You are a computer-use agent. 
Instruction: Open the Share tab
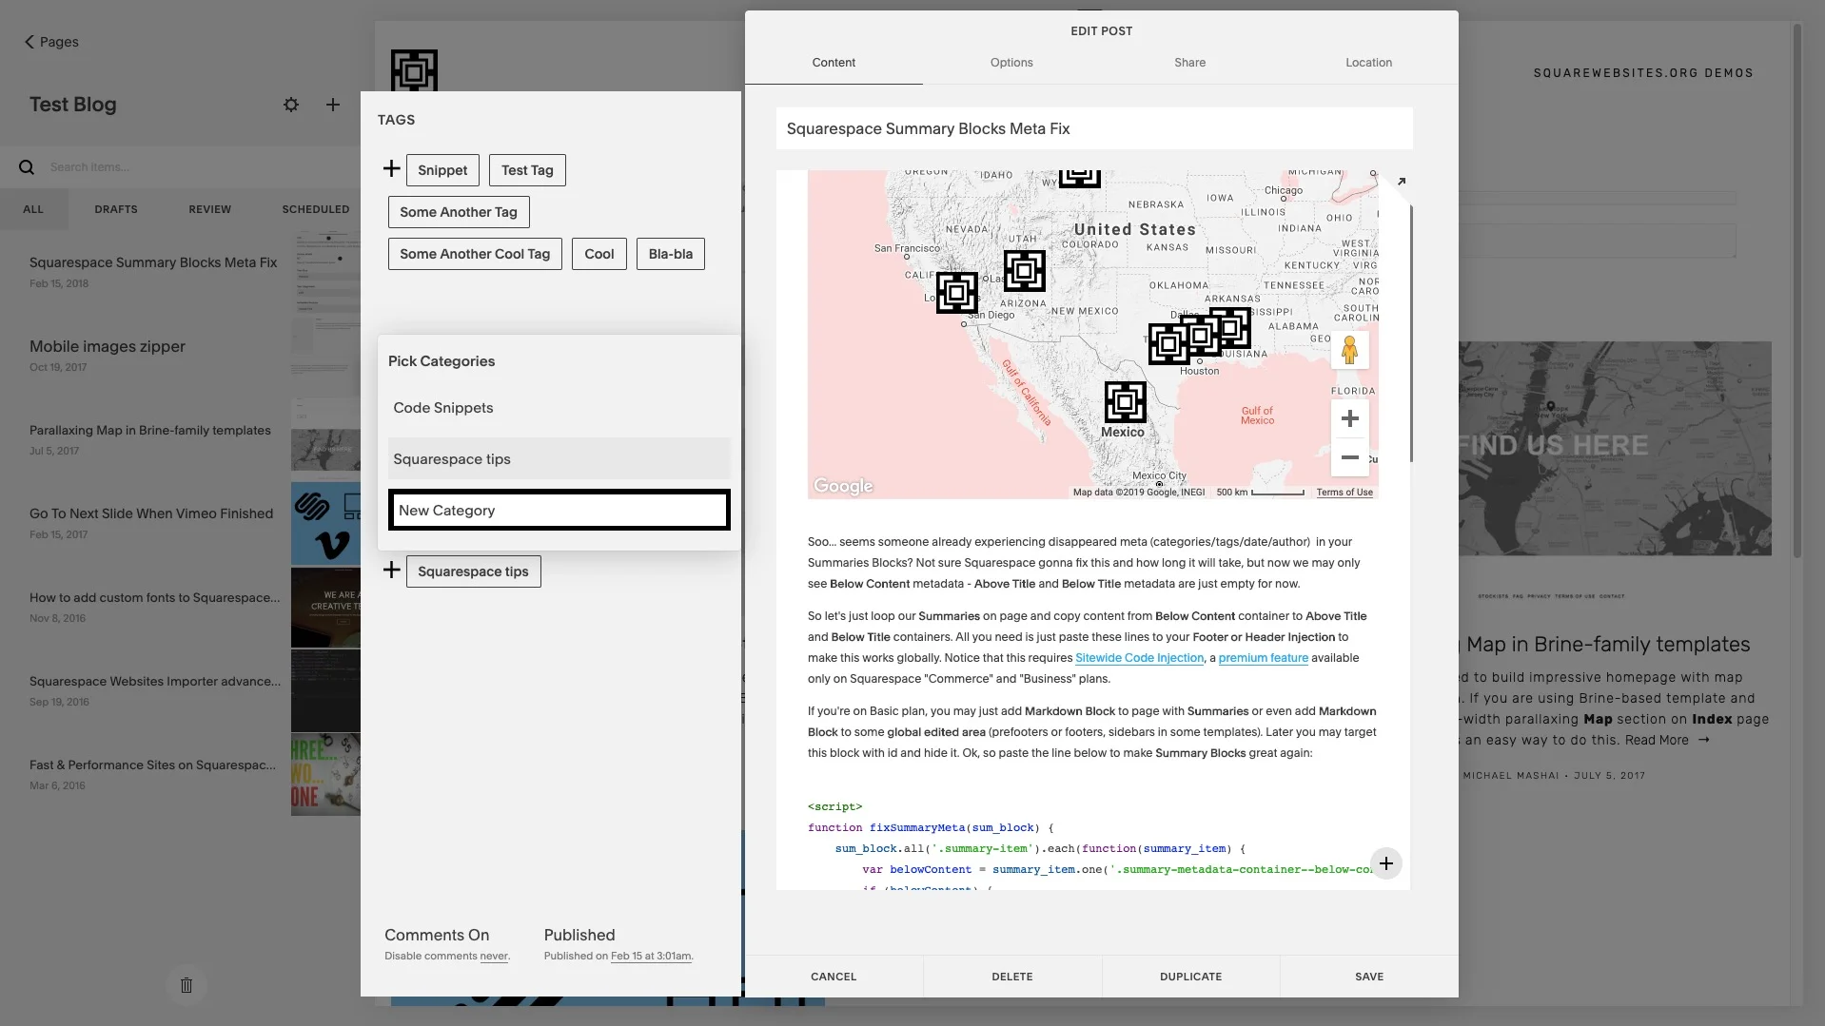[1189, 63]
